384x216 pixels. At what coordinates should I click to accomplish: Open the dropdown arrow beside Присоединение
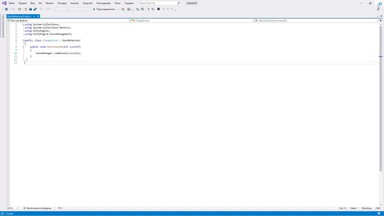coord(118,10)
